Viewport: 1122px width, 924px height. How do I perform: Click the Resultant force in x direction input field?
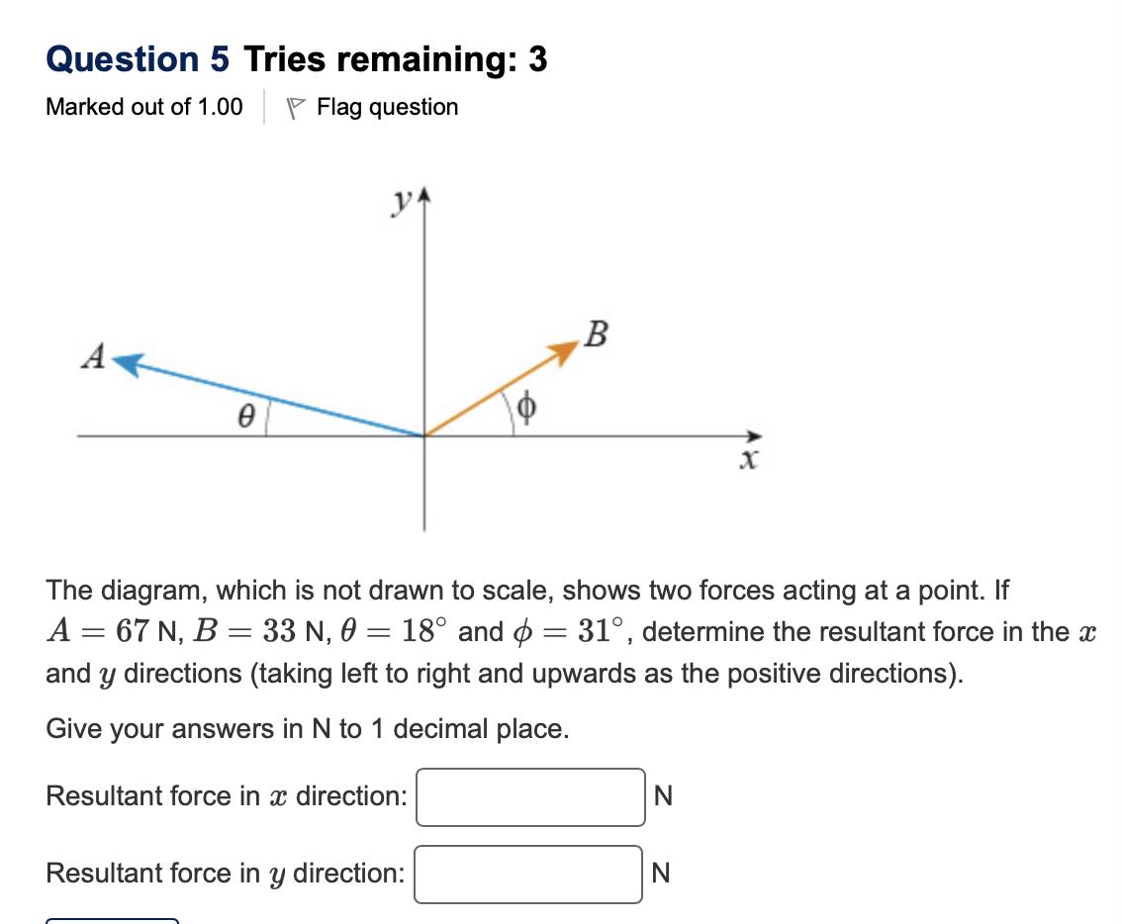(x=530, y=797)
